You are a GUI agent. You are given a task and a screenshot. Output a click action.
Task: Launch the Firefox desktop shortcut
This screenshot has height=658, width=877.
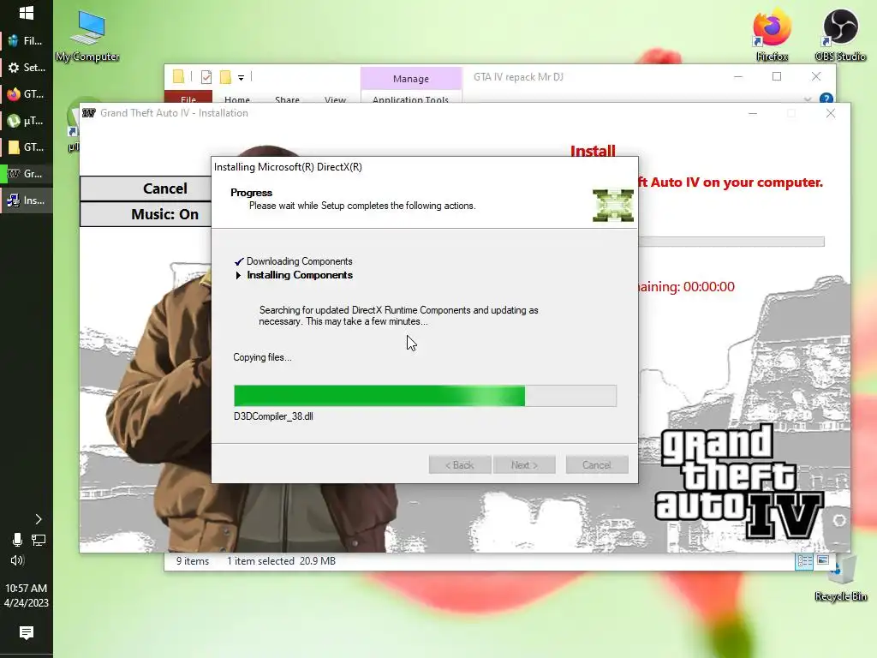pyautogui.click(x=772, y=35)
